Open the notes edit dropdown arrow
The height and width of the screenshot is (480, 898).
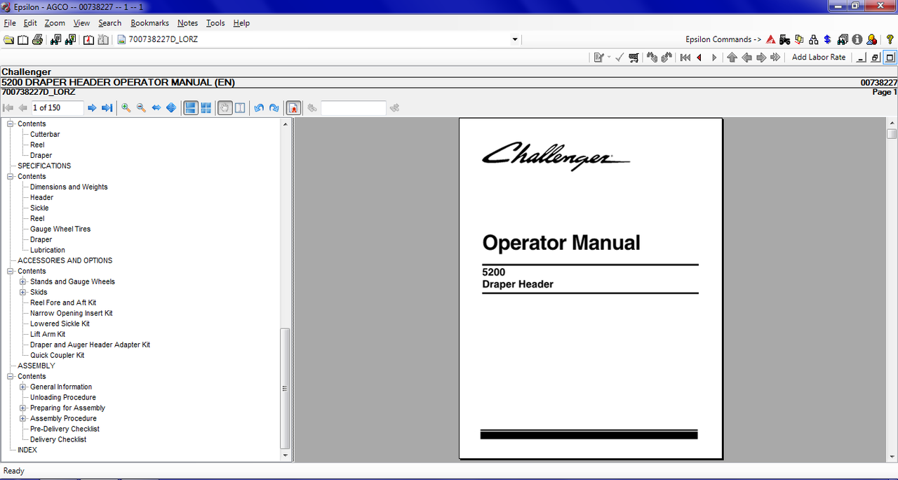609,58
